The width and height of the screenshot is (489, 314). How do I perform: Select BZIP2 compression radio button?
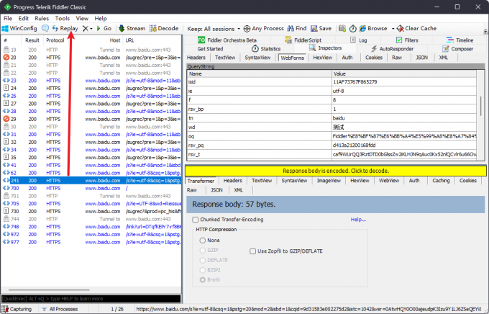click(202, 270)
